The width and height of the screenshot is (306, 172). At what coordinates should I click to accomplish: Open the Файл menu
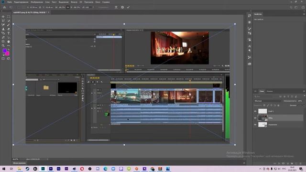pyautogui.click(x=10, y=2)
